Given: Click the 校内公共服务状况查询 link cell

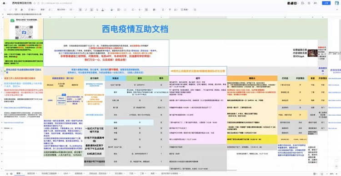Looking at the screenshot, I should (x=198, y=71).
